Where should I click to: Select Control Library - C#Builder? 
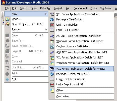tap(81, 46)
